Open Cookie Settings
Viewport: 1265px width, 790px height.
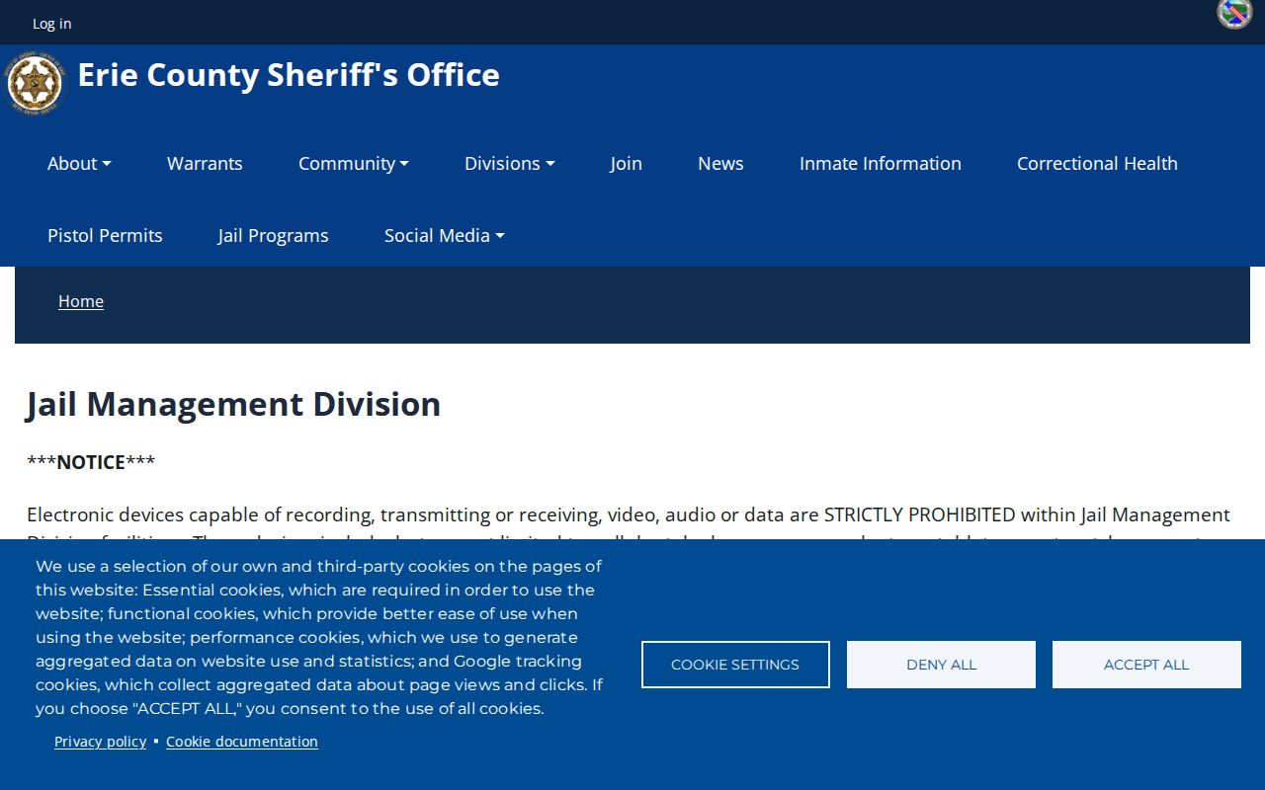[735, 665]
